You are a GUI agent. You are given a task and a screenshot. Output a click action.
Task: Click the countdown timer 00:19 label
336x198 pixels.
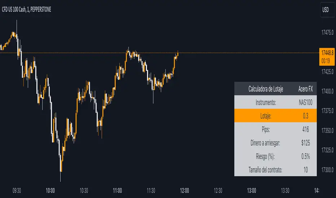[326, 60]
